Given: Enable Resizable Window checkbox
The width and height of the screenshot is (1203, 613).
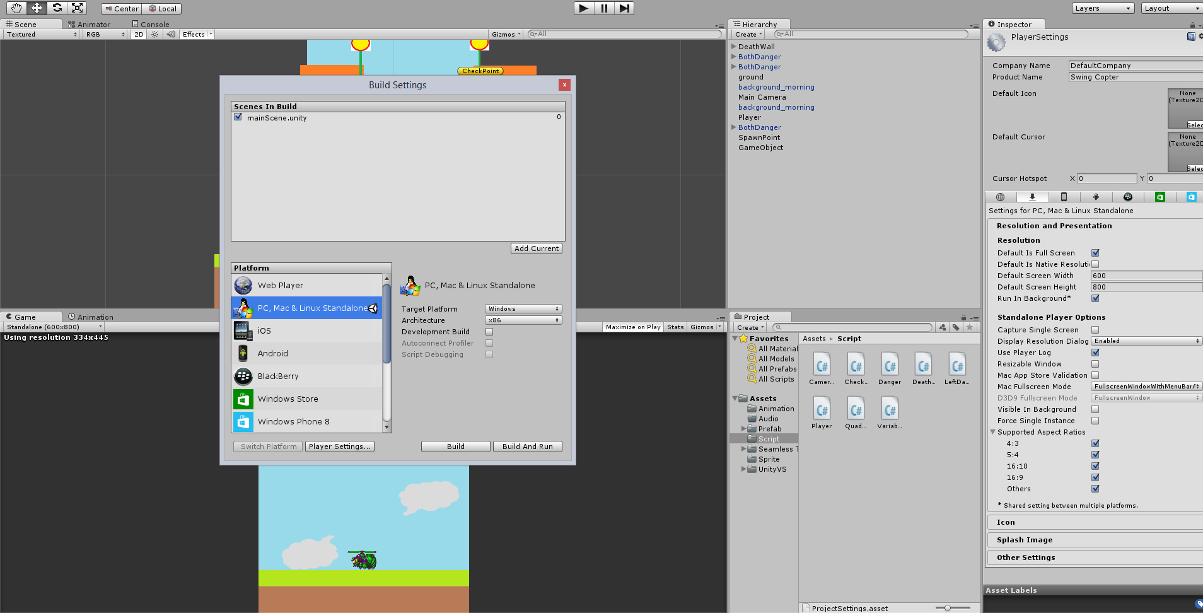Looking at the screenshot, I should pyautogui.click(x=1095, y=364).
